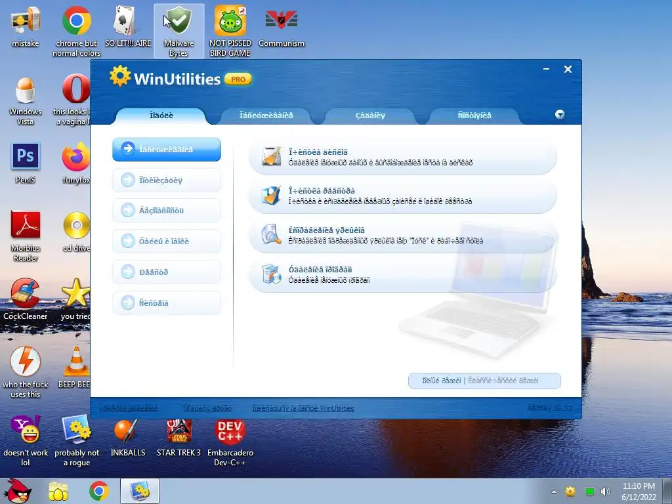The width and height of the screenshot is (672, 504).
Task: Select the 'doesn't work lol' Yahoo icon
Action: coord(26,440)
